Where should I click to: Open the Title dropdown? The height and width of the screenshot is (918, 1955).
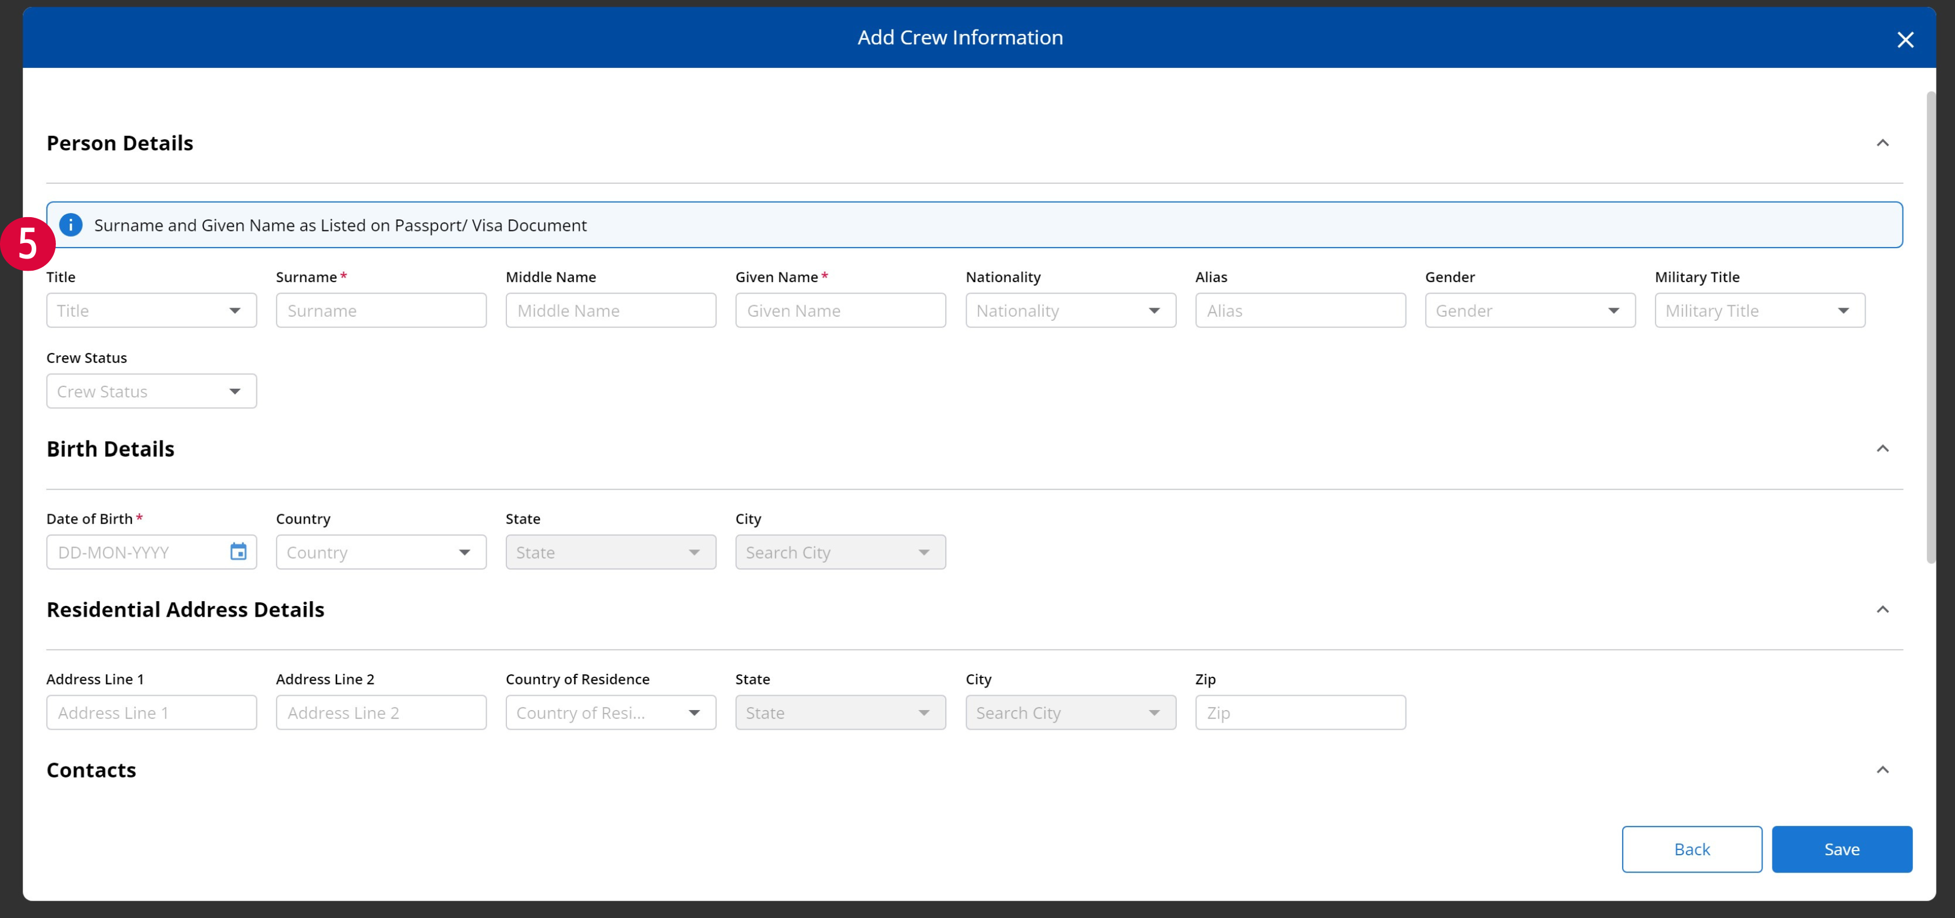[152, 310]
